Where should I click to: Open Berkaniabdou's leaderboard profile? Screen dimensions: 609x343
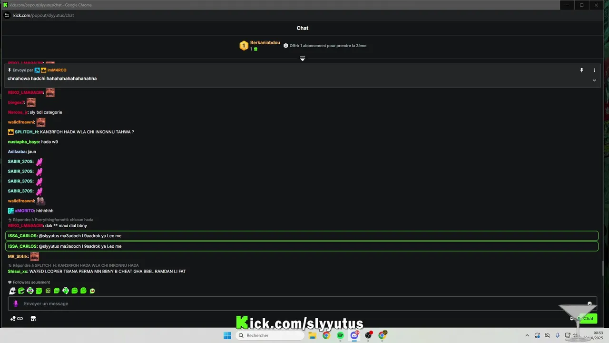pyautogui.click(x=265, y=43)
